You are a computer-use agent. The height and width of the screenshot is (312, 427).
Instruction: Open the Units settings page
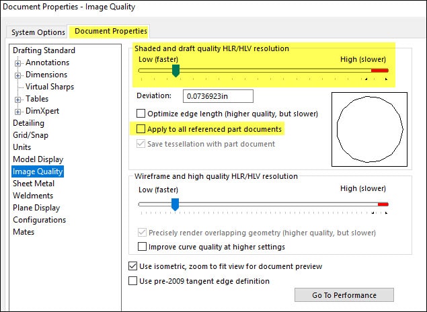coord(22,147)
